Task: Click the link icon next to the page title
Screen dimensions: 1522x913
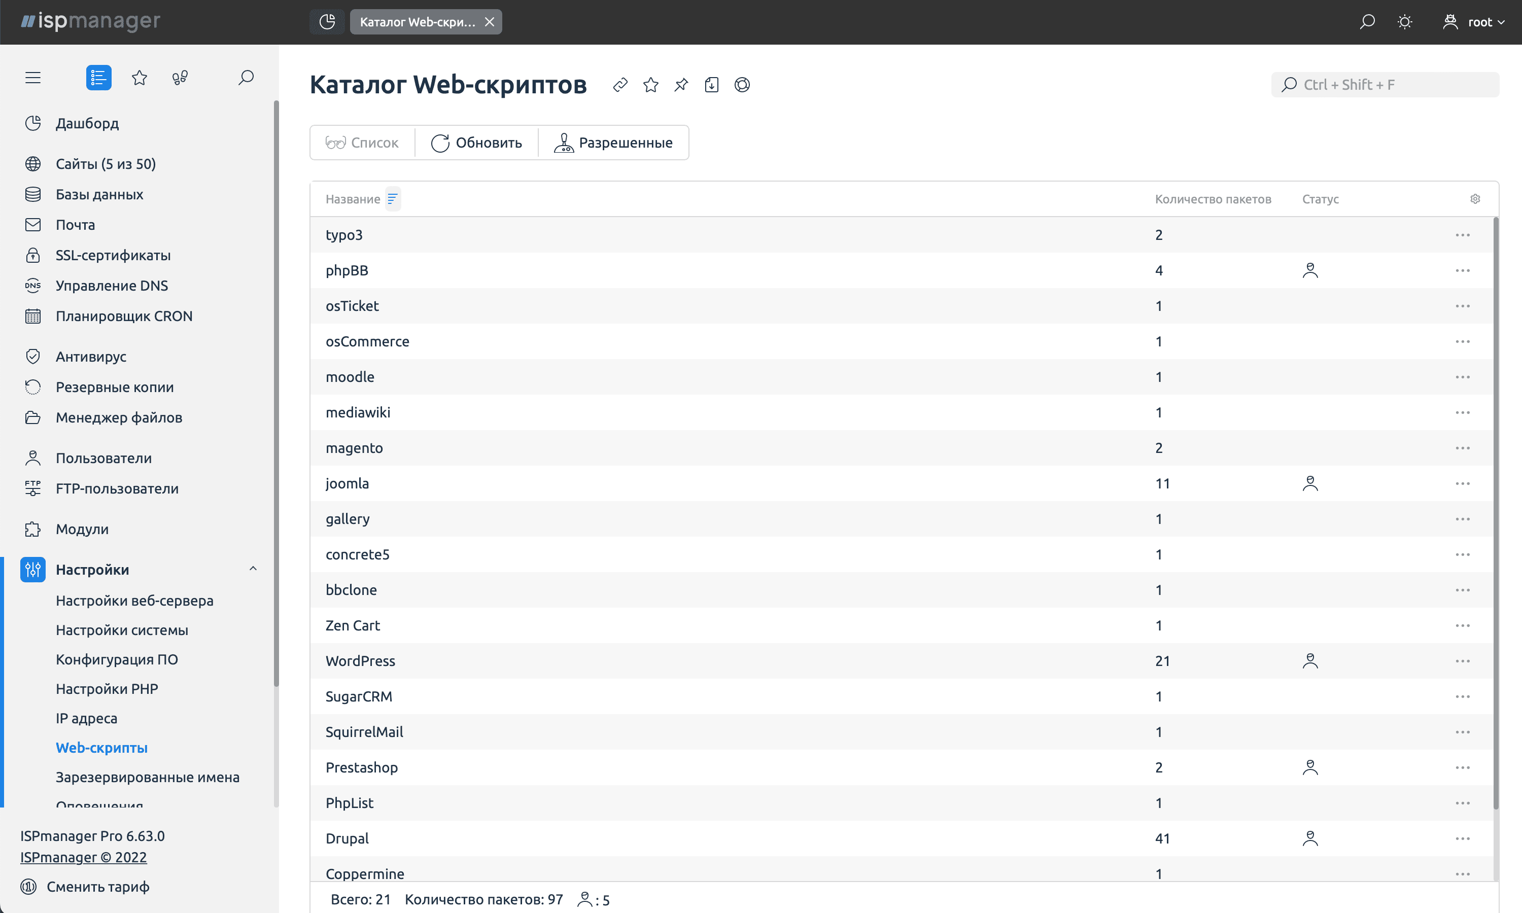Action: 619,85
